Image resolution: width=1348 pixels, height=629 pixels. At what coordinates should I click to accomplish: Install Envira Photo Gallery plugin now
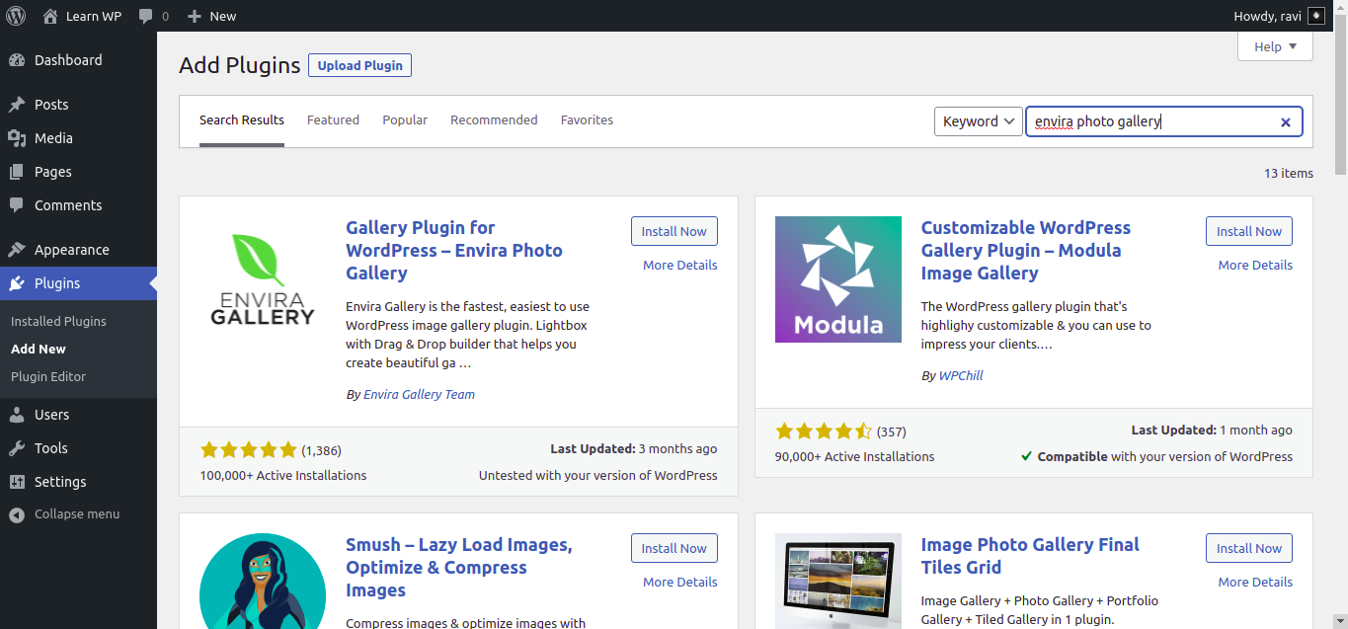pos(674,231)
